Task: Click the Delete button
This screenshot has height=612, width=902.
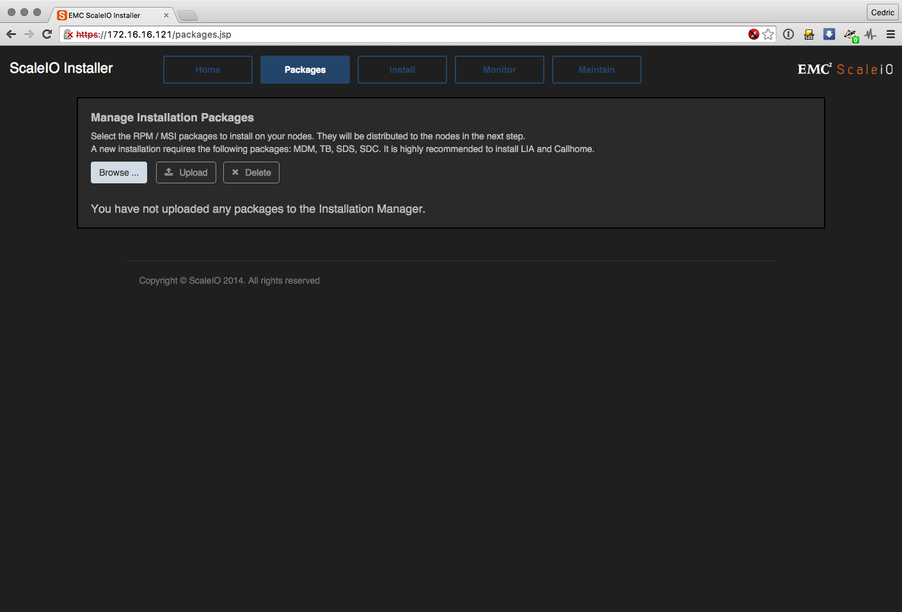Action: pyautogui.click(x=251, y=172)
